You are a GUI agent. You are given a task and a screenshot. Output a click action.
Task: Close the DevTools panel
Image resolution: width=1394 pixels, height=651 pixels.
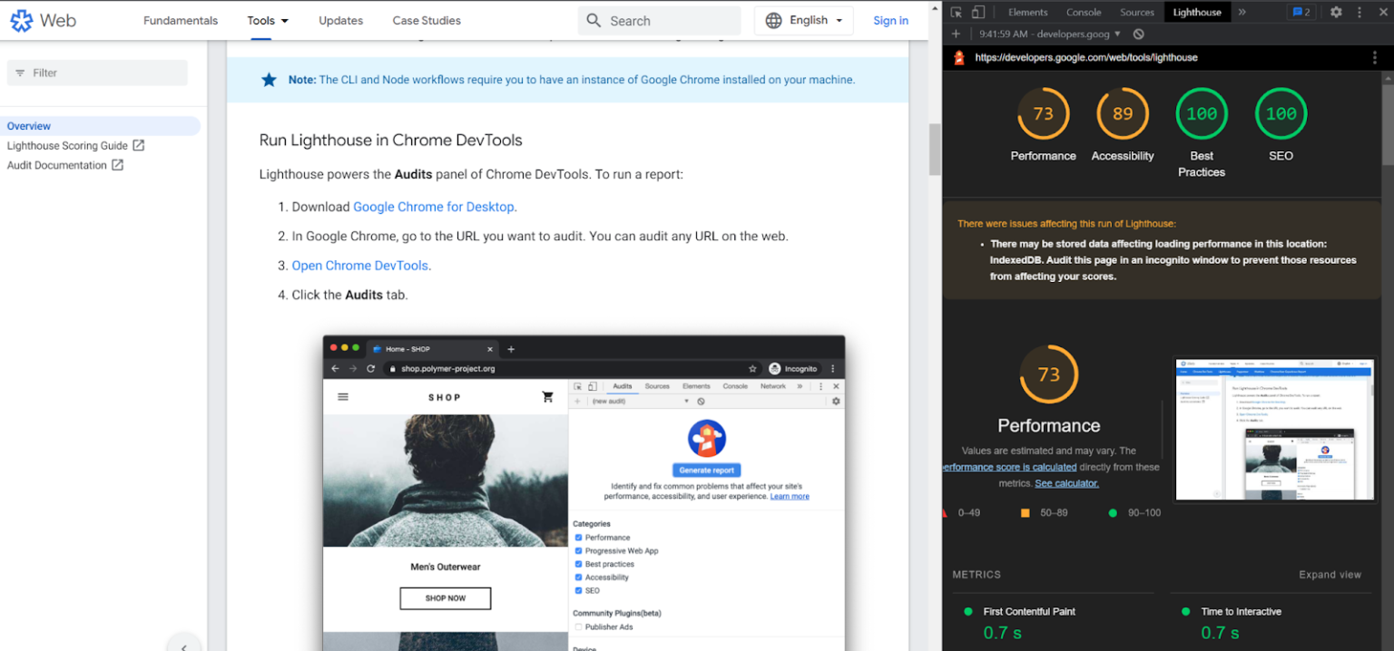point(1382,12)
